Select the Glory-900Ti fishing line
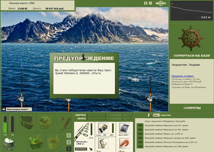Screen dimensions: 214x152 point(124,128)
